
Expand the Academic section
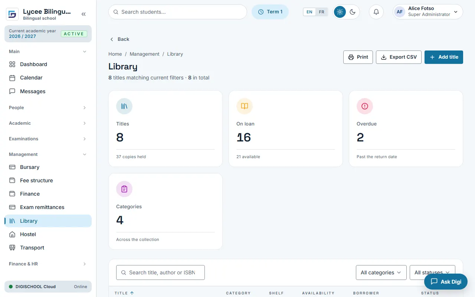point(48,123)
